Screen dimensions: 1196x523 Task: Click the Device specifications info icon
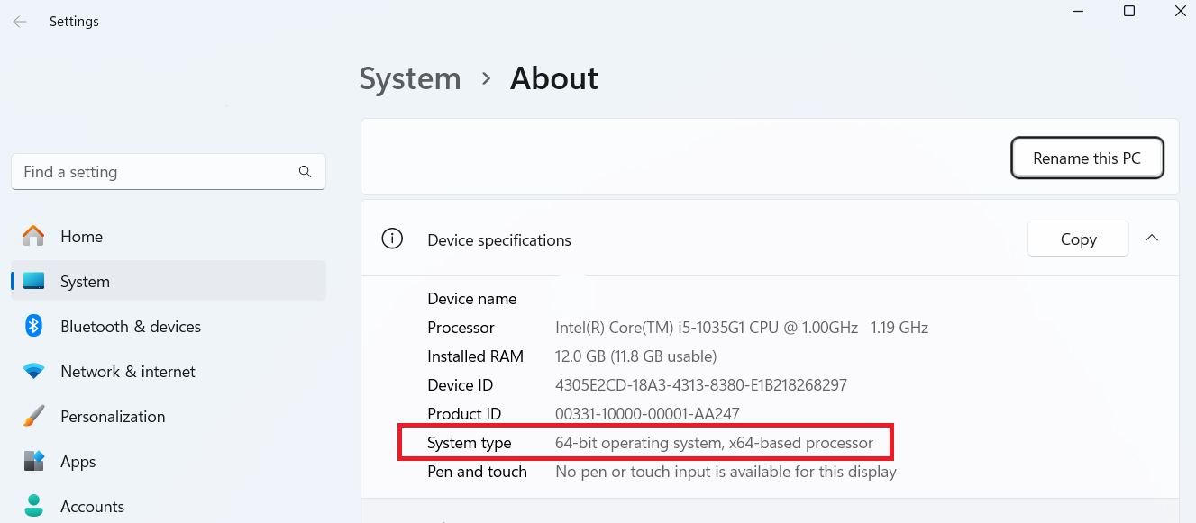[392, 239]
